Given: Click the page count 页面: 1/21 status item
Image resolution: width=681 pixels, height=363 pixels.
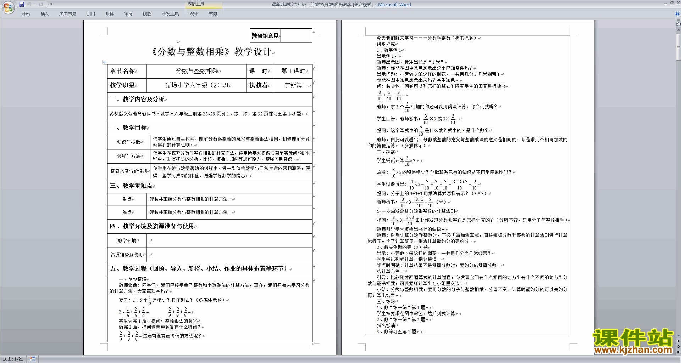Looking at the screenshot, I should pyautogui.click(x=13, y=359).
